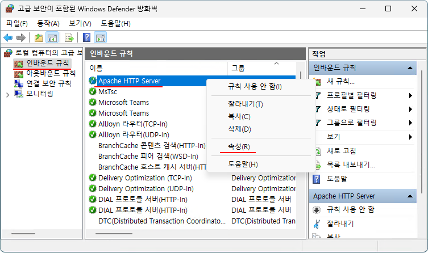Click the 그룹 column header

tap(262, 68)
